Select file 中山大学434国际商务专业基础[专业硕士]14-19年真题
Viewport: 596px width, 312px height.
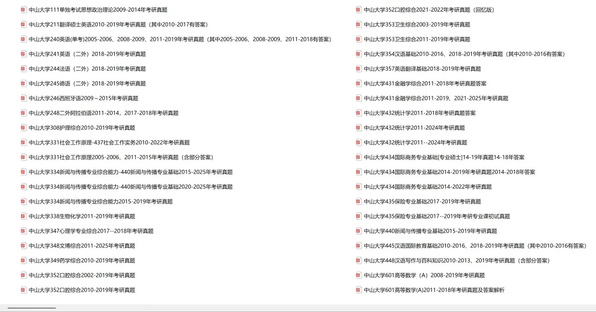tap(444, 158)
